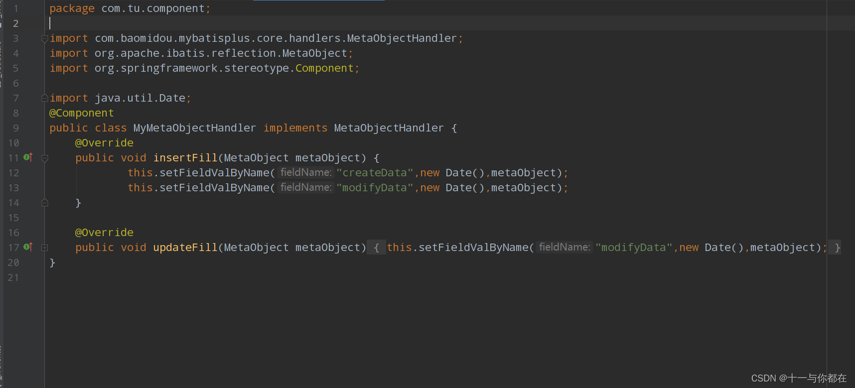Screen dimensions: 855x388
Task: Click the import org.apache.ibatis.reflection.MetaObject line
Action: click(x=201, y=53)
